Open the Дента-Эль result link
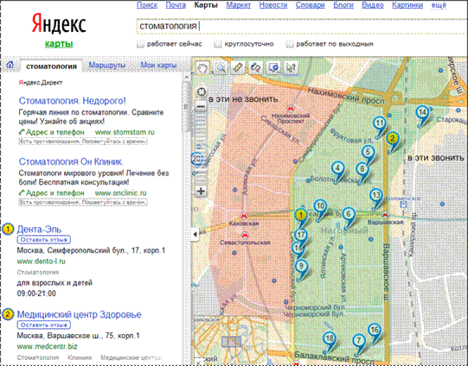This screenshot has height=366, width=468. pyautogui.click(x=39, y=230)
